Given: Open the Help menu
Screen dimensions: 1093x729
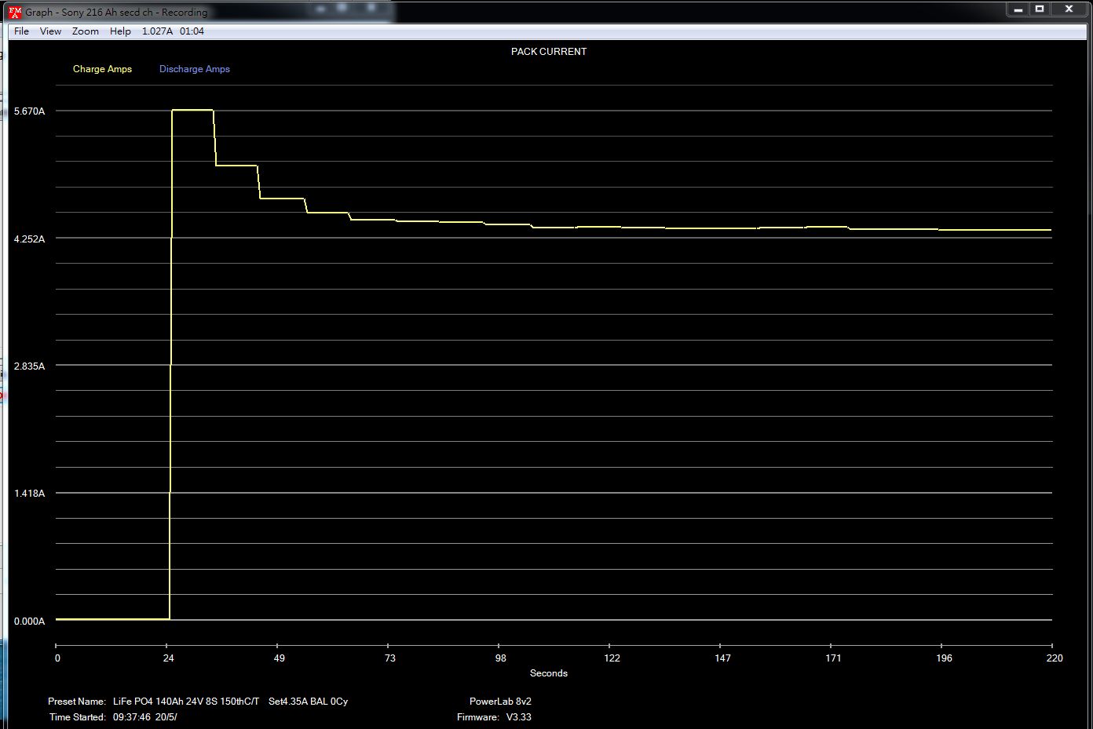Looking at the screenshot, I should [x=120, y=31].
